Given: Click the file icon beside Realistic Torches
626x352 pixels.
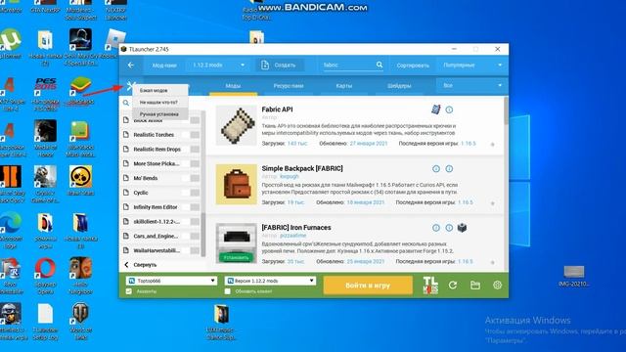Looking at the screenshot, I should click(x=126, y=135).
